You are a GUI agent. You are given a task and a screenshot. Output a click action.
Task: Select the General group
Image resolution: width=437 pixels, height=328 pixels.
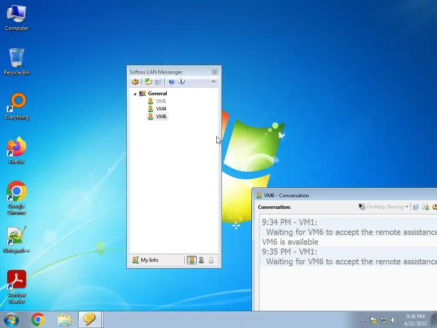[x=157, y=94]
